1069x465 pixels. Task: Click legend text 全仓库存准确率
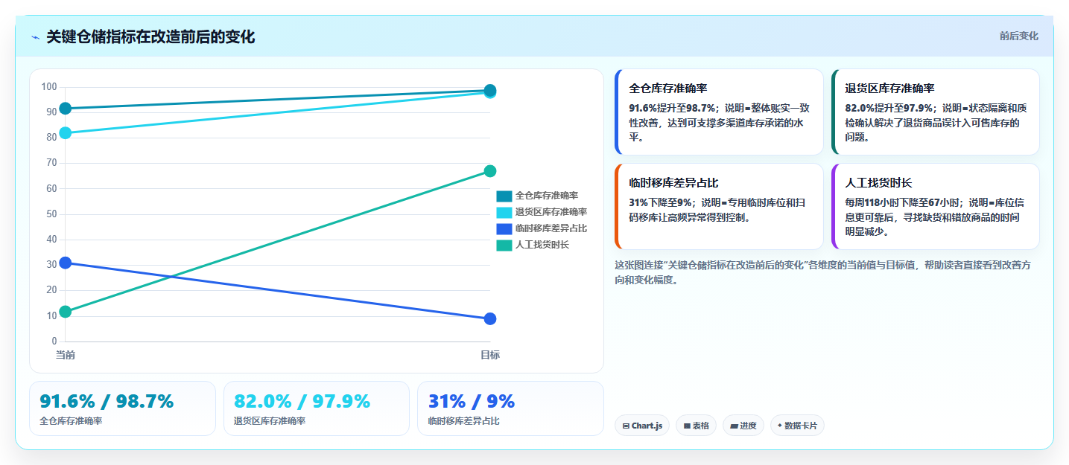pos(547,196)
